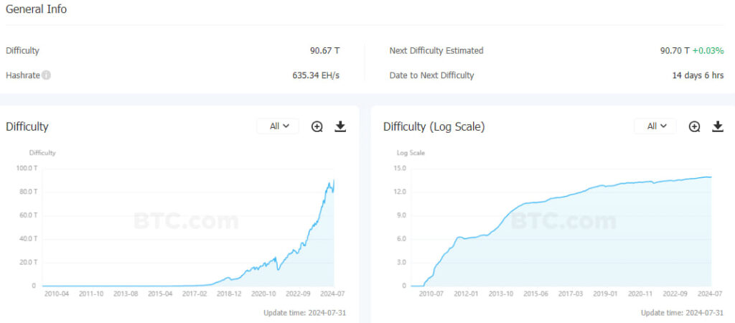Click the Difficulty value 90.67 T

324,51
